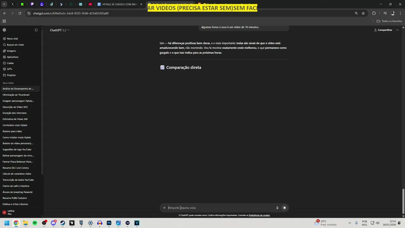Open conversation options three-dot menu
Screen dimensions: 405x228
[397, 30]
